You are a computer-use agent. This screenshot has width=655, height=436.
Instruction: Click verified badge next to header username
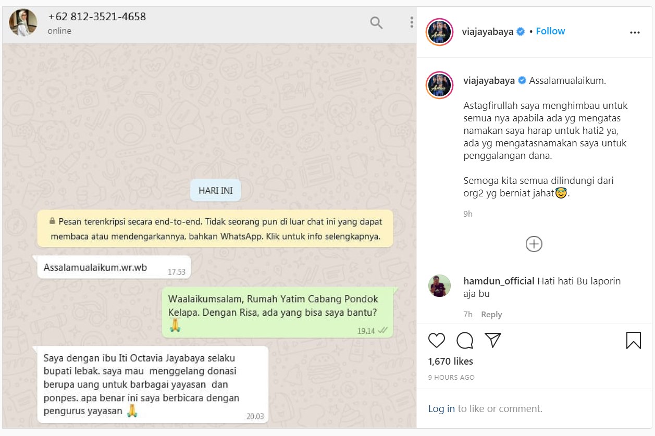(520, 32)
